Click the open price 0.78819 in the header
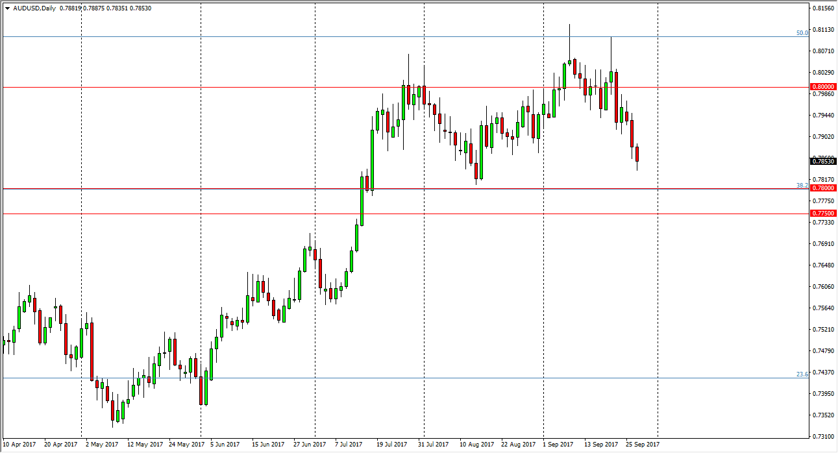 [70, 8]
